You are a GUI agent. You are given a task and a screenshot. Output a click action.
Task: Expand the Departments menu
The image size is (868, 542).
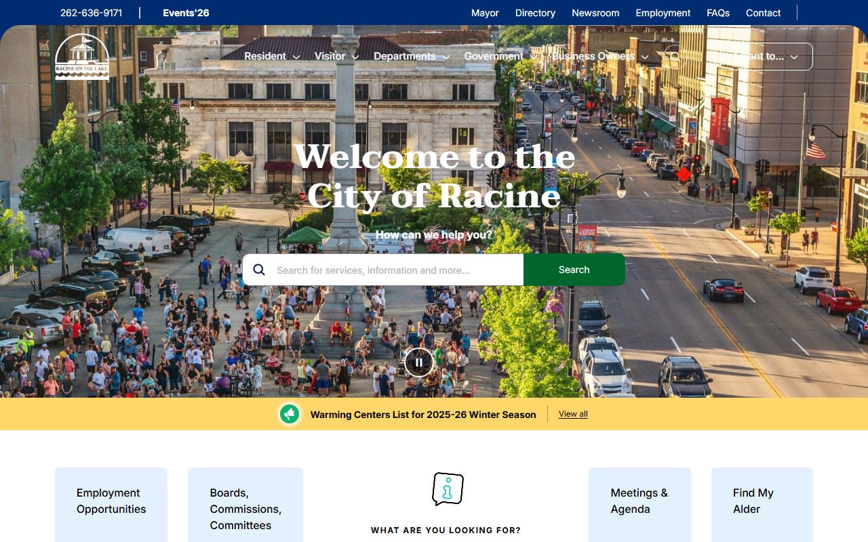[x=412, y=56]
